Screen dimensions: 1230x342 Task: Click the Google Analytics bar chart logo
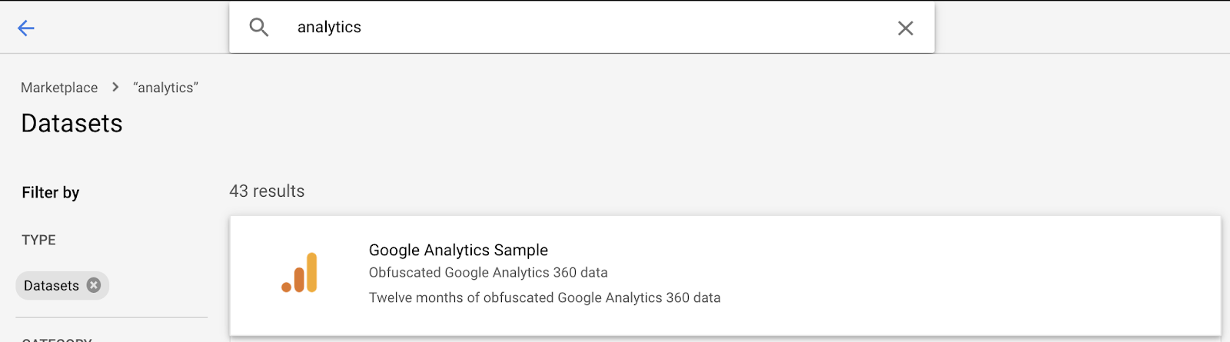point(300,273)
